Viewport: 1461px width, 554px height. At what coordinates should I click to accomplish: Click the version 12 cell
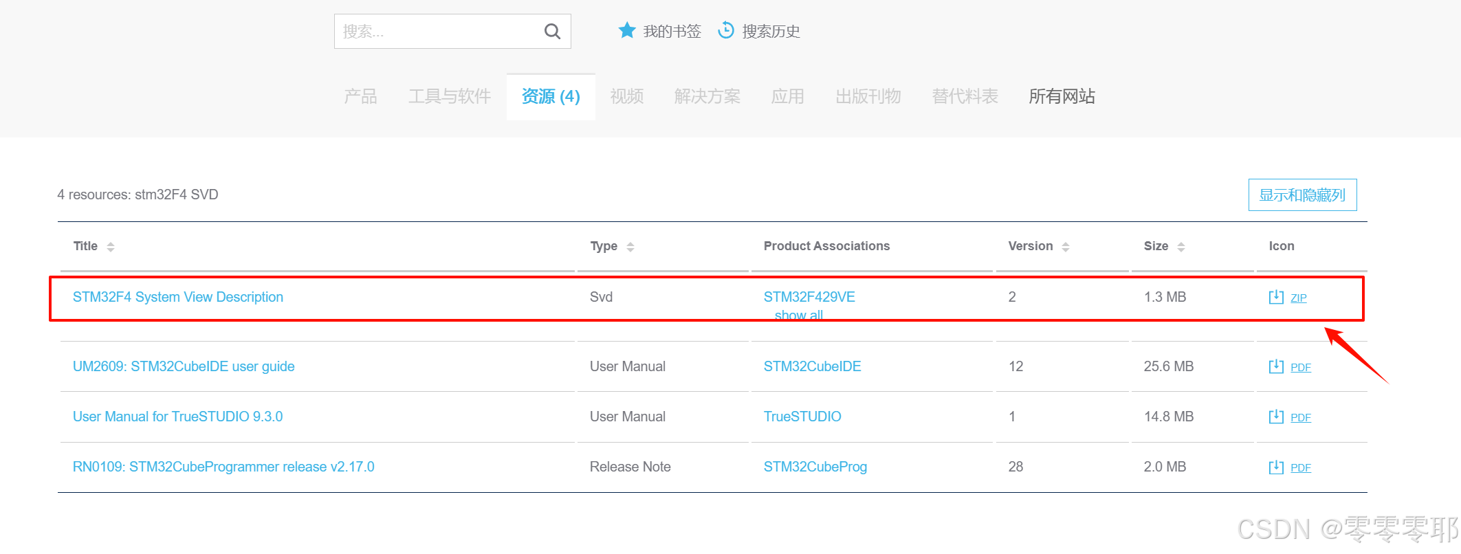coord(1015,366)
